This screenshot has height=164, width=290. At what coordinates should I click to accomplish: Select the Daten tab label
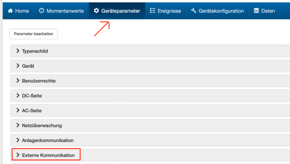coord(268,11)
